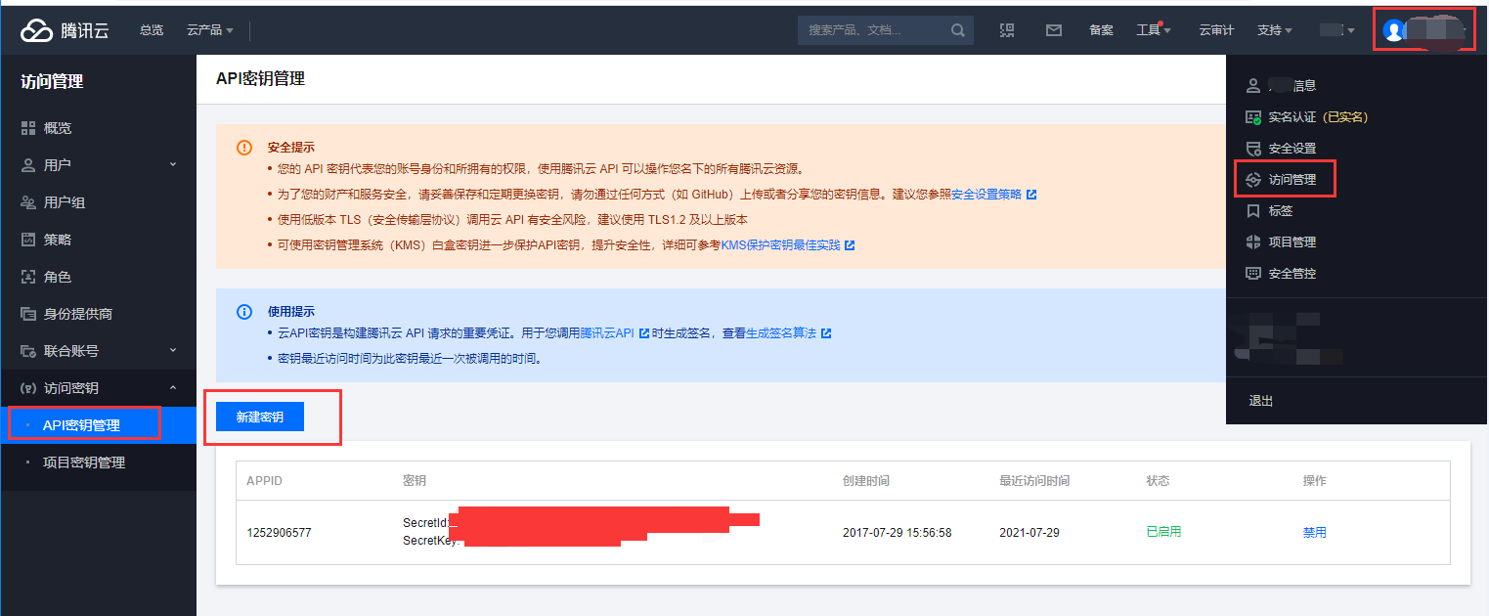1489x616 pixels.
Task: Open 云审计 in top navigation
Action: coord(1216,30)
